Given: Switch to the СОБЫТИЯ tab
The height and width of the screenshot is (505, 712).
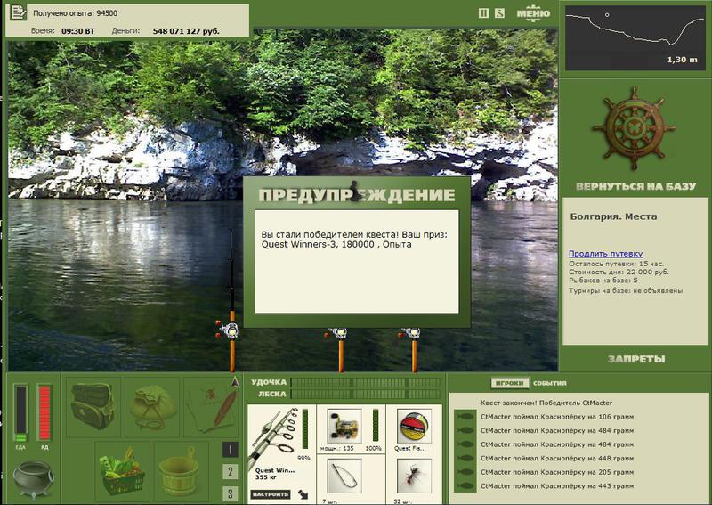Looking at the screenshot, I should point(549,383).
